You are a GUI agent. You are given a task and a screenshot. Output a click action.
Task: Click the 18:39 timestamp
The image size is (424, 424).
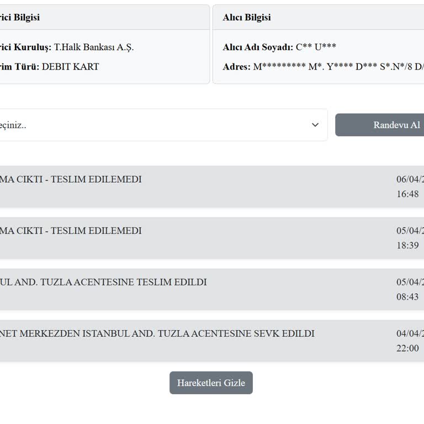(407, 245)
